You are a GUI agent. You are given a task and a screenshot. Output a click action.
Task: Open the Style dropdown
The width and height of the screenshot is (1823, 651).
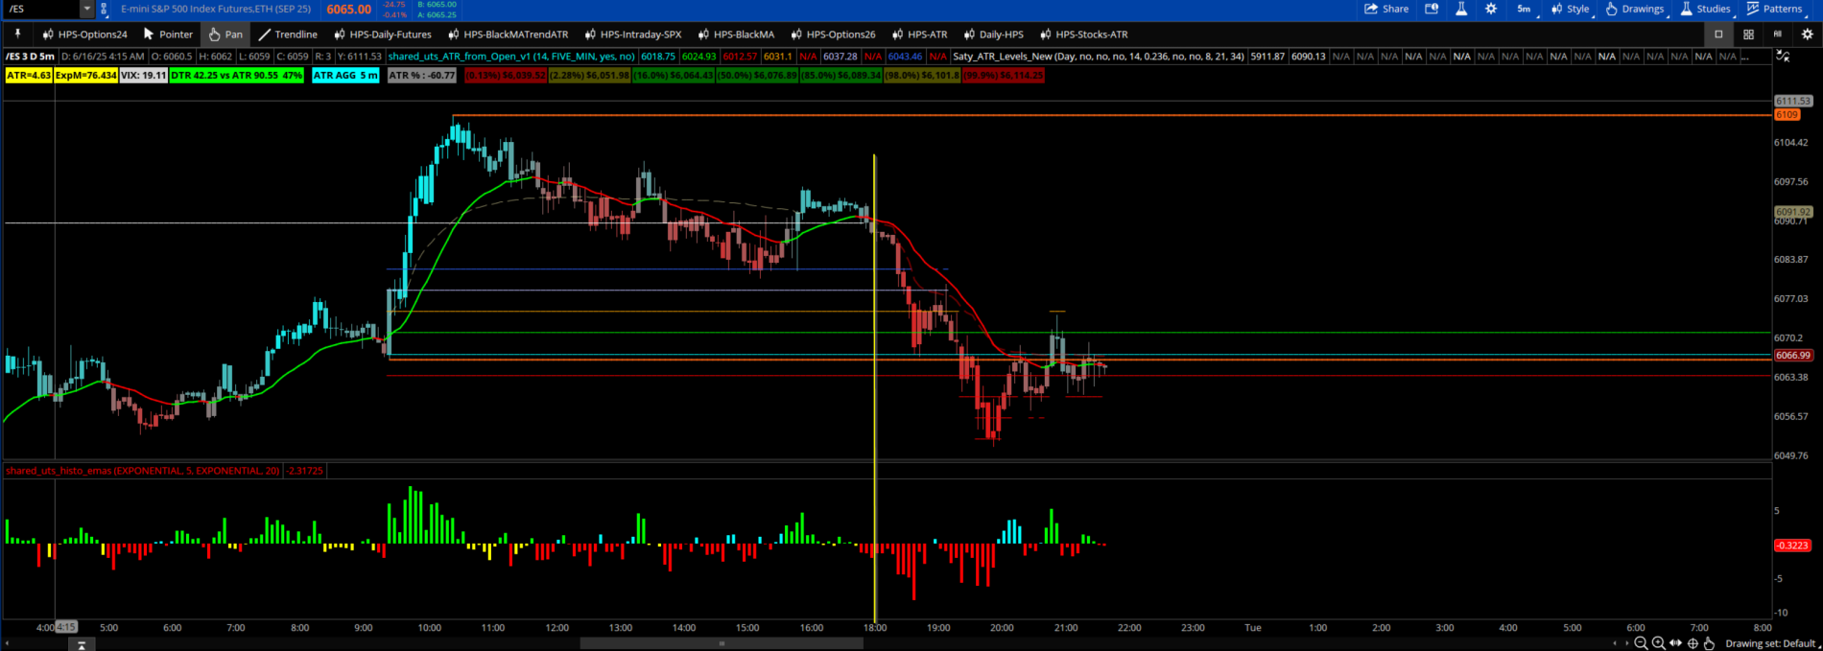[x=1572, y=9]
